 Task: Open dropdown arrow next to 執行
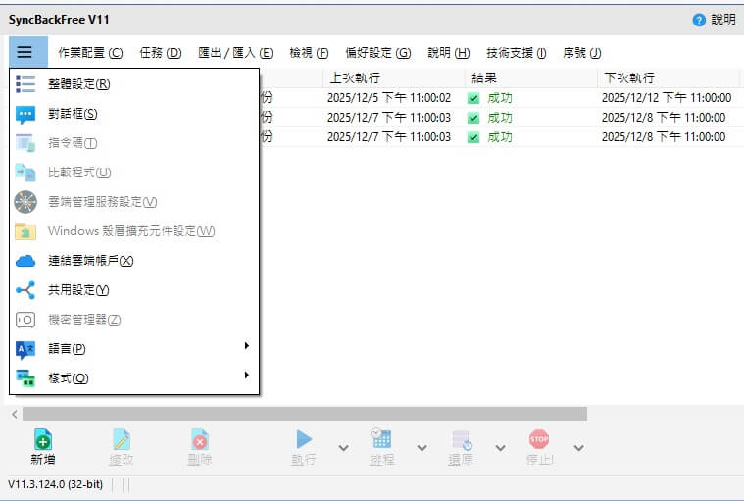[x=343, y=448]
